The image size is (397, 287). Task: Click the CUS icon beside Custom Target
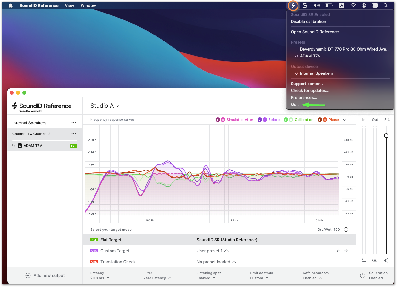point(94,251)
